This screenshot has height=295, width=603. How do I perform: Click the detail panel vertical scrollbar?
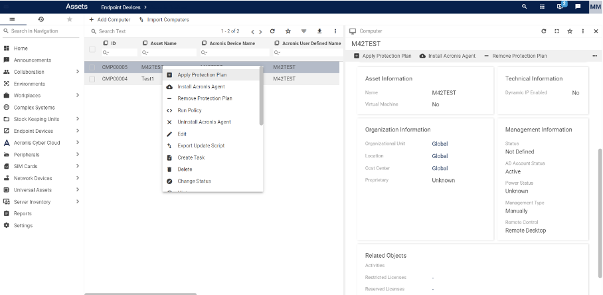click(600, 213)
